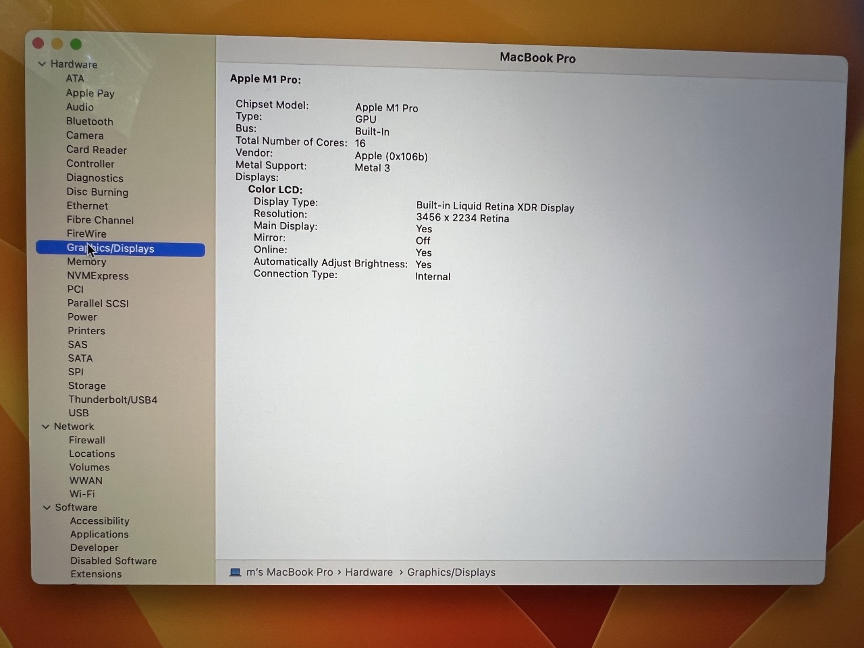This screenshot has width=864, height=648.
Task: Select Volumes under Network
Action: 90,468
